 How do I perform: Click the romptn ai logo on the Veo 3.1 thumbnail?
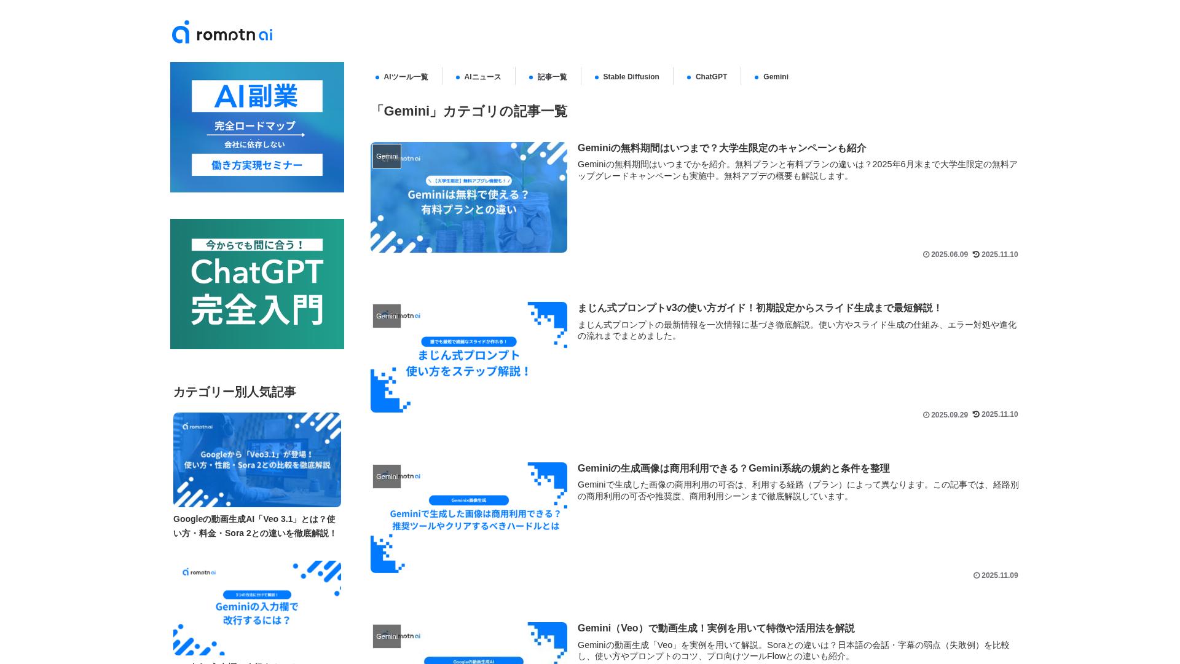click(x=198, y=425)
